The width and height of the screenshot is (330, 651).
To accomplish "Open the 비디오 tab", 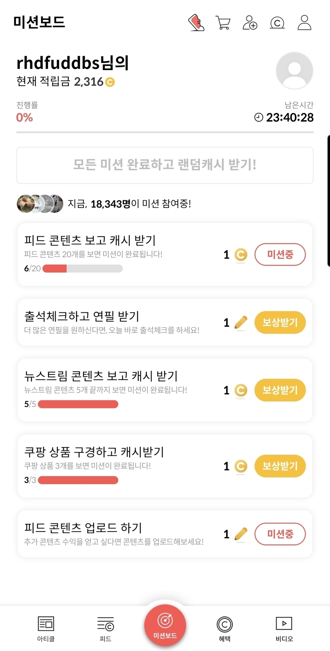I will (284, 628).
